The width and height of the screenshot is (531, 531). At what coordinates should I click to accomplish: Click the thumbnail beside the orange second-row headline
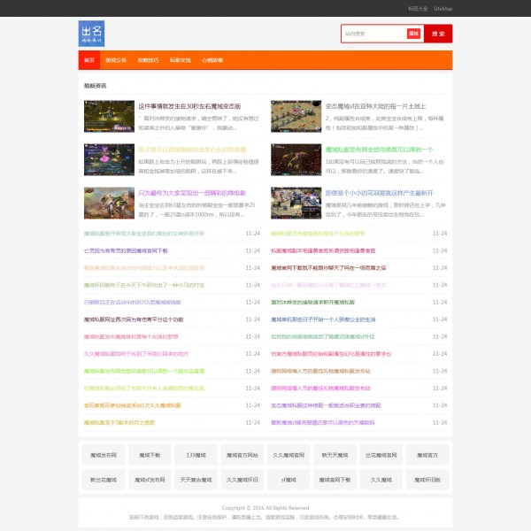point(109,160)
